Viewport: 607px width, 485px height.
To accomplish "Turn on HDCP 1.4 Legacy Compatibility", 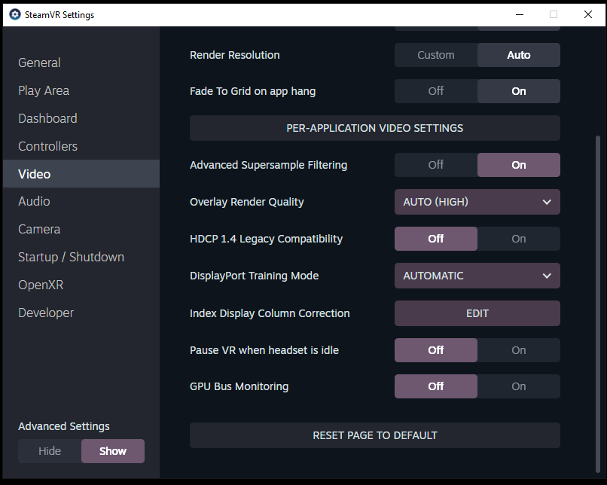I will pyautogui.click(x=519, y=239).
